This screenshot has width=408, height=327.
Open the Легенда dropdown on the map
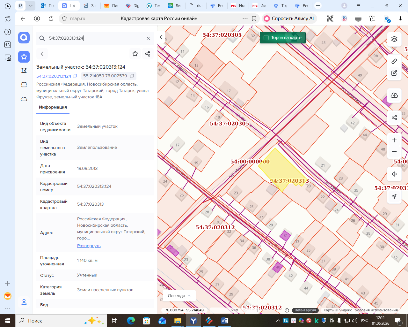(x=179, y=296)
